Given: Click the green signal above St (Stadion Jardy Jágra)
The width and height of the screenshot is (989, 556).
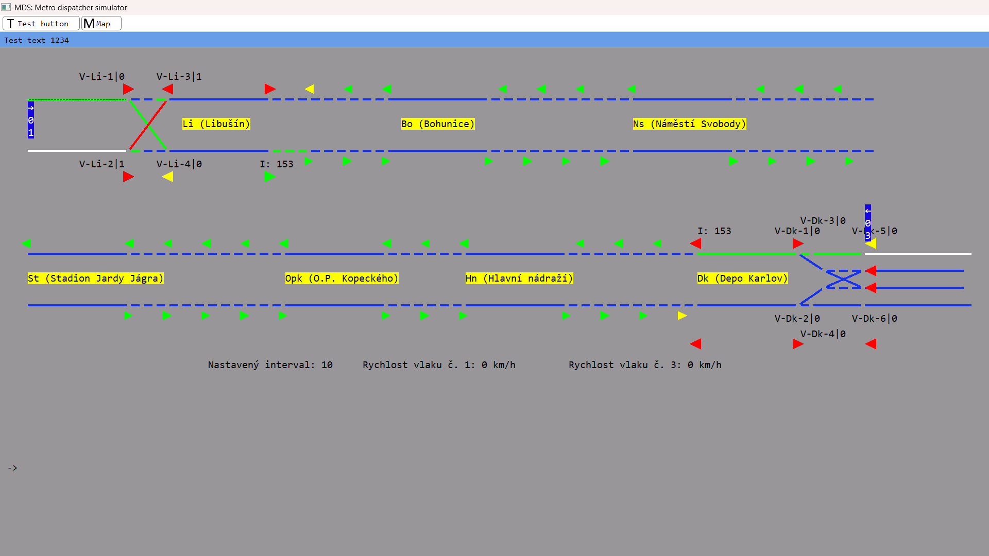Looking at the screenshot, I should [x=27, y=244].
